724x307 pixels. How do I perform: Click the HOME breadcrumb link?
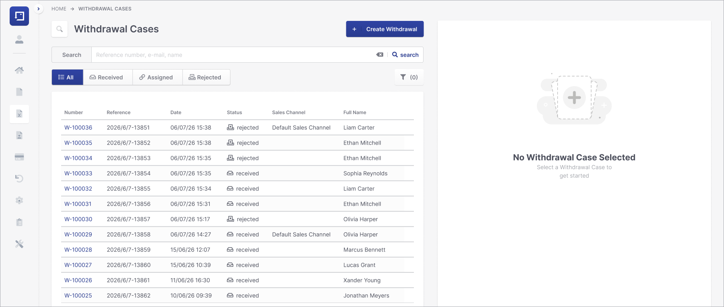pyautogui.click(x=59, y=8)
